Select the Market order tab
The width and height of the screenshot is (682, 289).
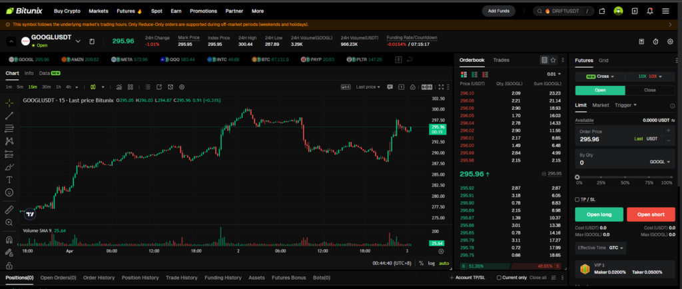tap(601, 105)
